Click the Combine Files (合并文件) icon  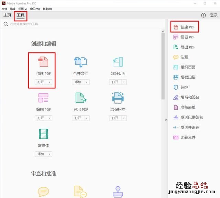[x=80, y=62]
